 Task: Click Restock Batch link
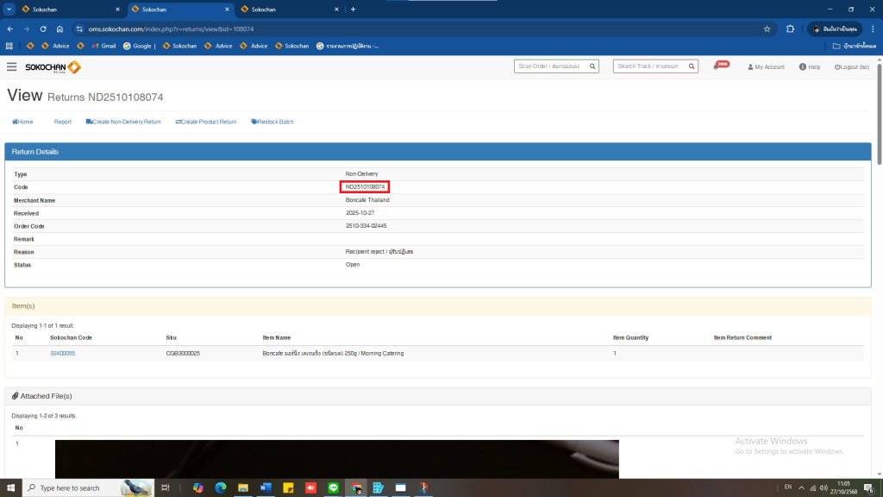tap(272, 122)
